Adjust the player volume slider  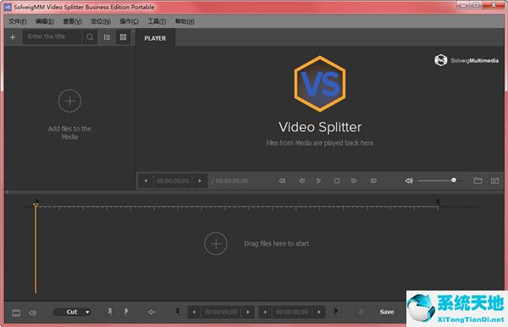coord(441,180)
